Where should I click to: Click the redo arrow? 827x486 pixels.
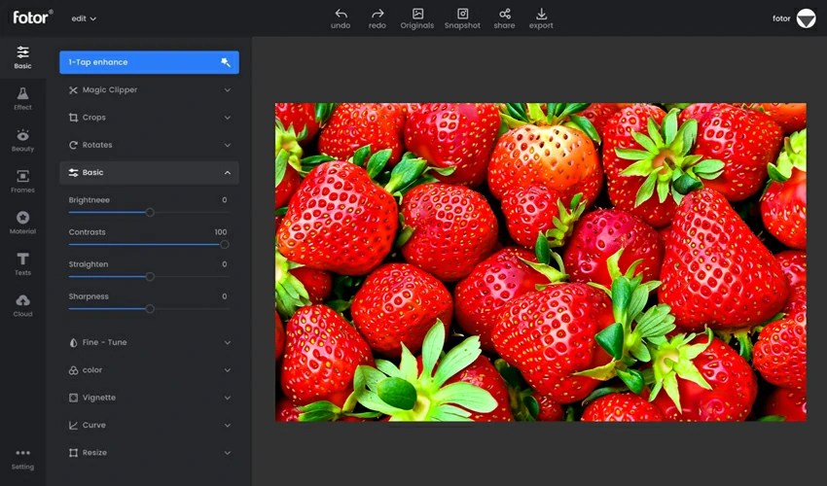(x=378, y=14)
